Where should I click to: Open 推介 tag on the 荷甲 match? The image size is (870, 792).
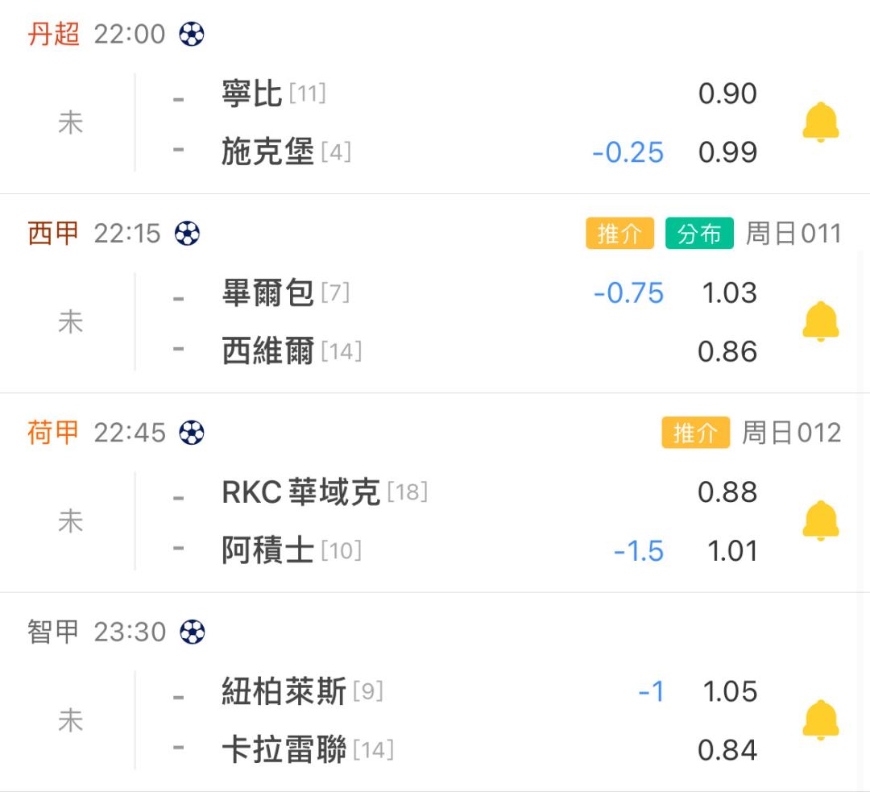(696, 433)
